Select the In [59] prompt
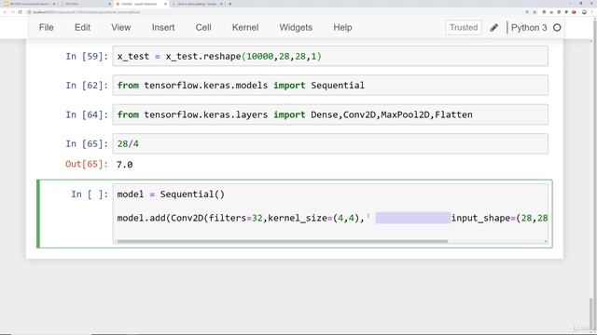597x335 pixels. 87,56
